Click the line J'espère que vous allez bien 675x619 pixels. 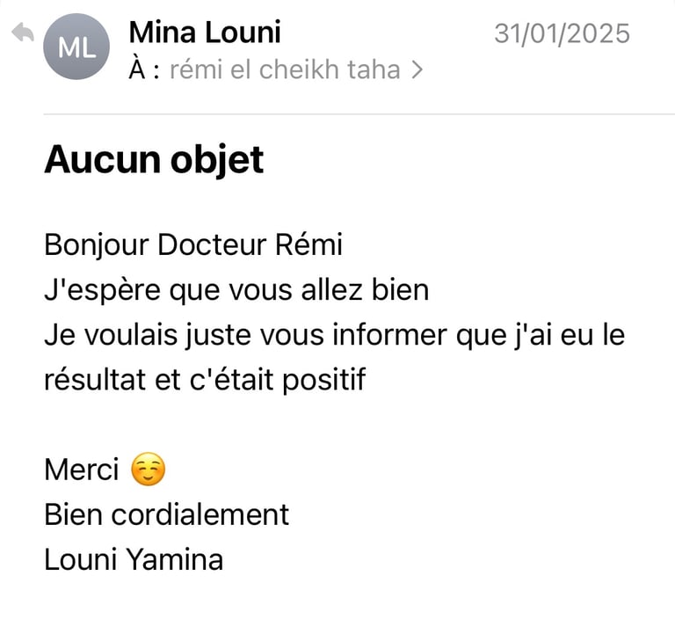(236, 290)
